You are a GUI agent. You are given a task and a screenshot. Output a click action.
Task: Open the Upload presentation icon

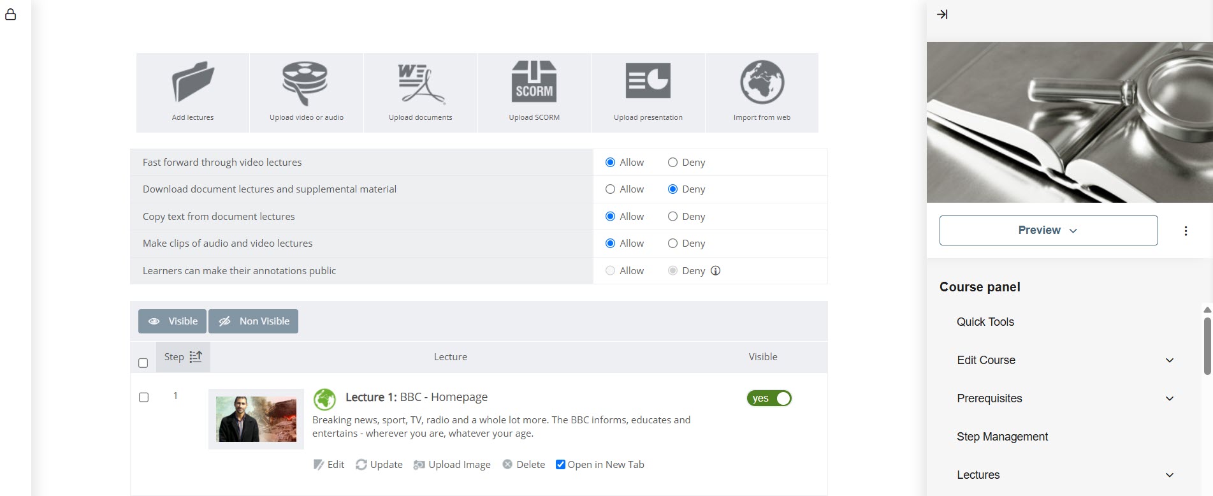click(x=648, y=81)
